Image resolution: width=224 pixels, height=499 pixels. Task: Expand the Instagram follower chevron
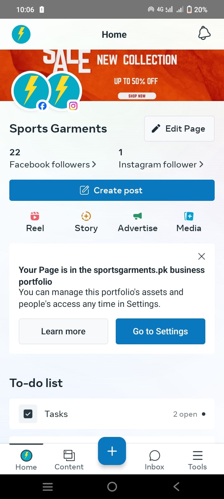201,164
